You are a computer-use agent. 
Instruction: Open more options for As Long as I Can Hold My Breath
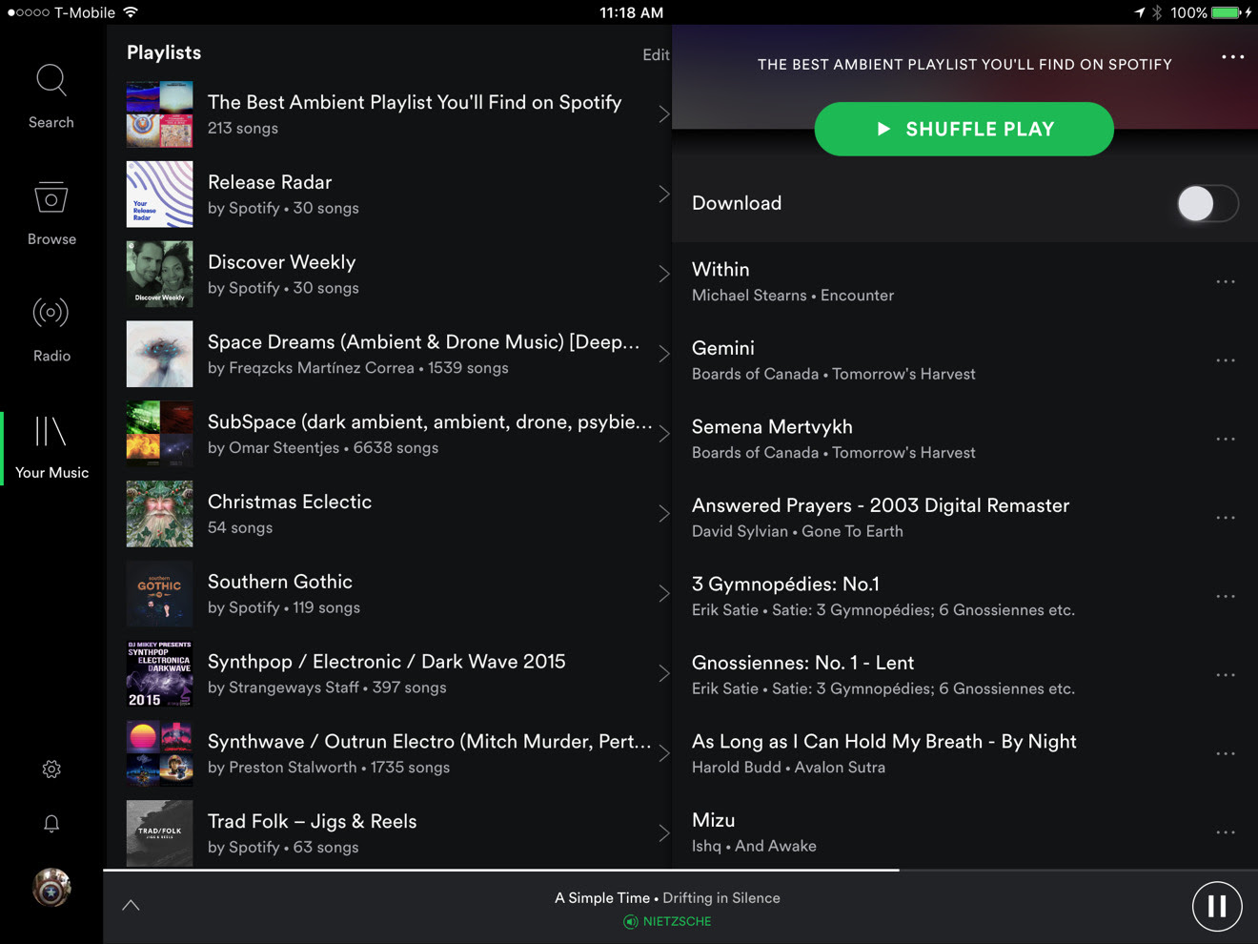(x=1226, y=753)
